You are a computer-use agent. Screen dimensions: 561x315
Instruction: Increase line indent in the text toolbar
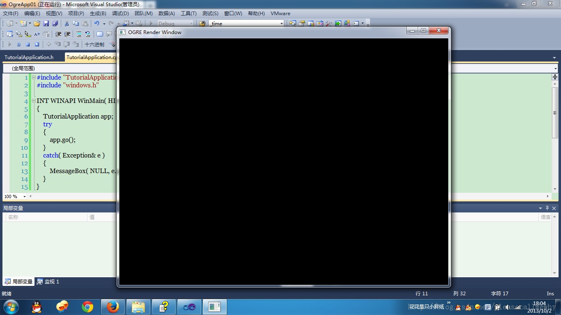[67, 34]
